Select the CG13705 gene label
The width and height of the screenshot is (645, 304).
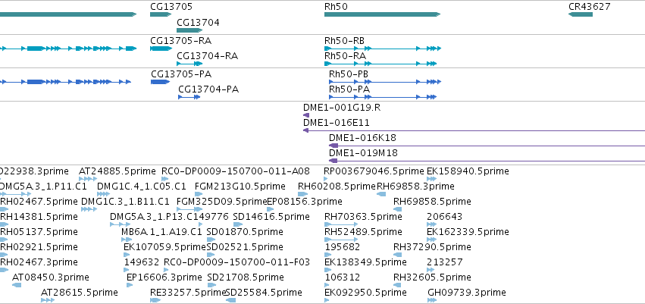click(171, 7)
